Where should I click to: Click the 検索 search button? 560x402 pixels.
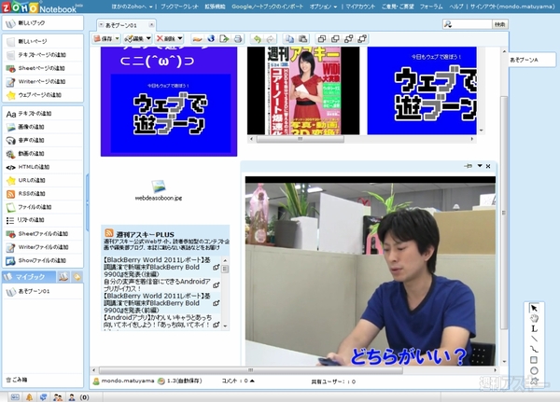[500, 24]
